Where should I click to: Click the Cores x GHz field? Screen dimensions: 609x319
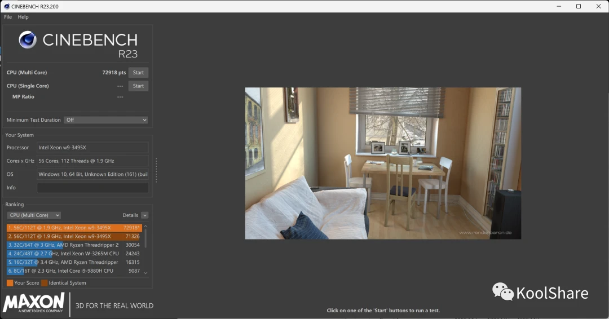click(x=92, y=161)
